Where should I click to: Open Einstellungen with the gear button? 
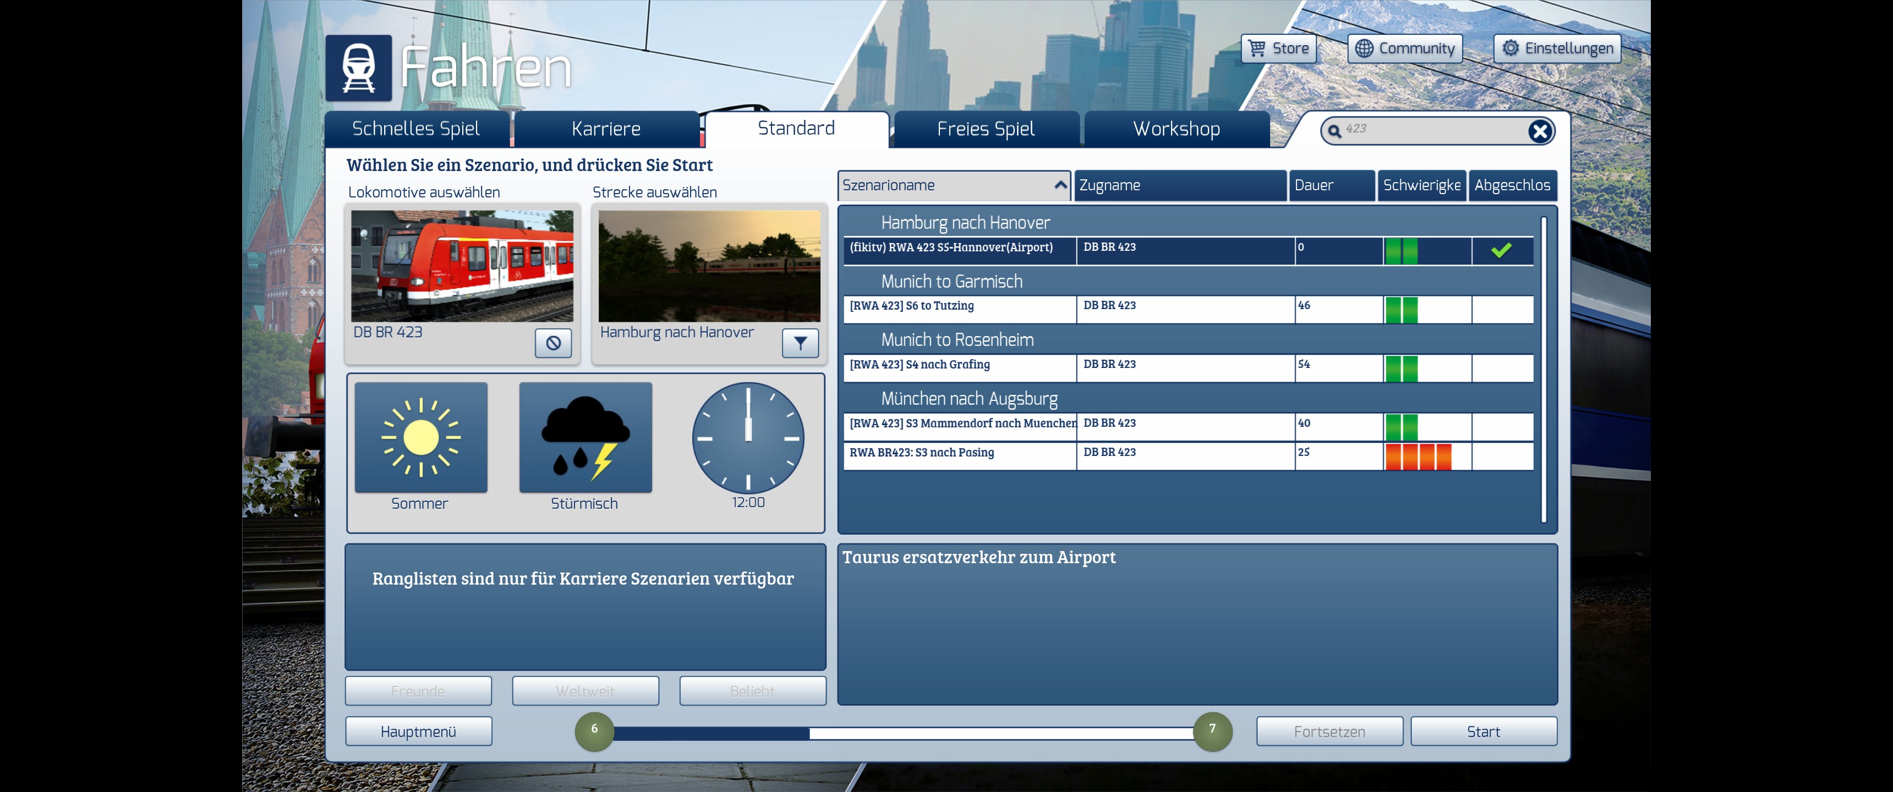point(1556,48)
